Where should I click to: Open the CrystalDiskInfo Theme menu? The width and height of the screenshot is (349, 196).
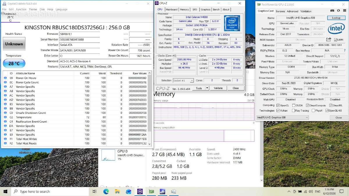coord(33,9)
